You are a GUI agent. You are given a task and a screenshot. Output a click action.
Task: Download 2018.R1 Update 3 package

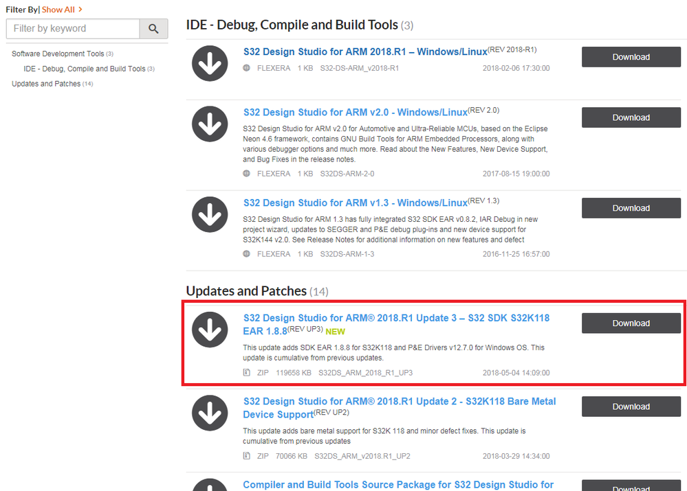click(x=631, y=323)
